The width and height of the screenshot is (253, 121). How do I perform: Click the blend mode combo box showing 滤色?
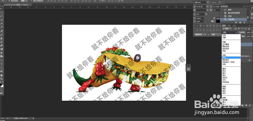pos(229,33)
